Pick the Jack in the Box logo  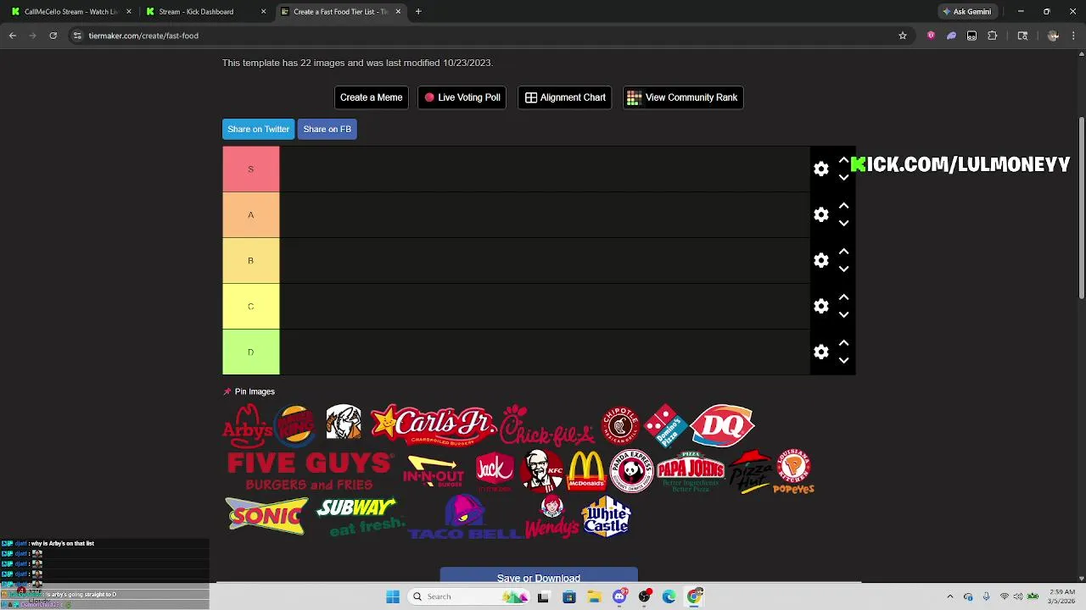click(495, 471)
